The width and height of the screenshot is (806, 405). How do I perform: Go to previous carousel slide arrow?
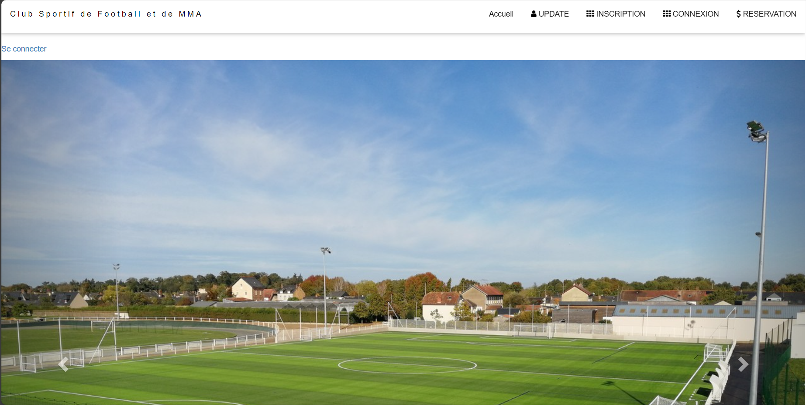coord(63,364)
